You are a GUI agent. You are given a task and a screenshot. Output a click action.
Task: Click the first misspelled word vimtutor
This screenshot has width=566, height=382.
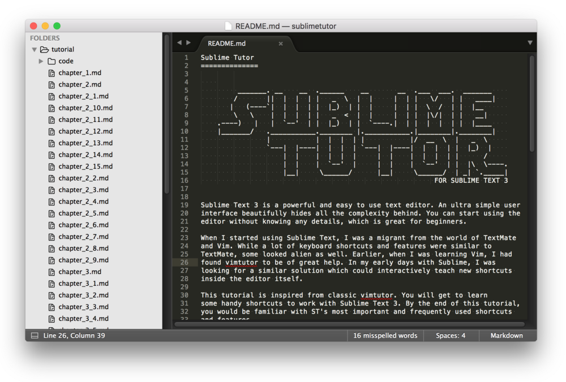(x=242, y=263)
